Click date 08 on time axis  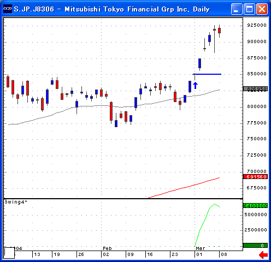(x=224, y=254)
